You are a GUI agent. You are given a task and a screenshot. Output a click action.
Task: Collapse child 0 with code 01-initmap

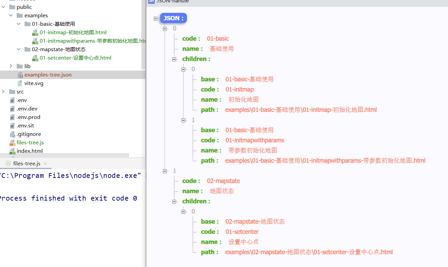tap(184, 69)
